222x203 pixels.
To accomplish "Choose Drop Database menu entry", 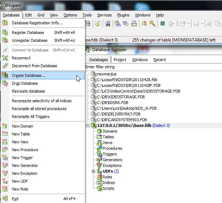I will pos(43,83).
